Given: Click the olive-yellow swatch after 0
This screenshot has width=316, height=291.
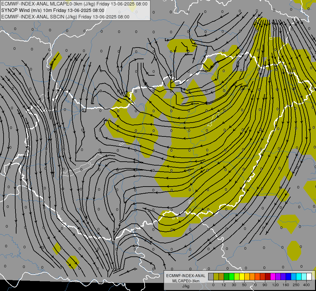Looking at the screenshot, I should click(216, 276).
